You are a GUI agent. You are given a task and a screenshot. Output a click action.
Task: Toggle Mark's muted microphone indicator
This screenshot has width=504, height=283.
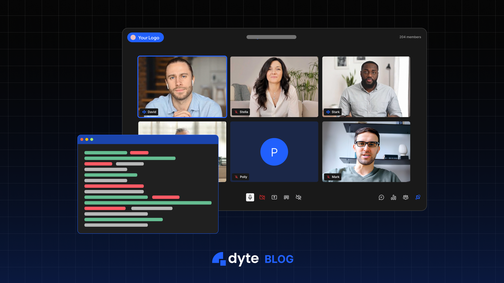328,177
